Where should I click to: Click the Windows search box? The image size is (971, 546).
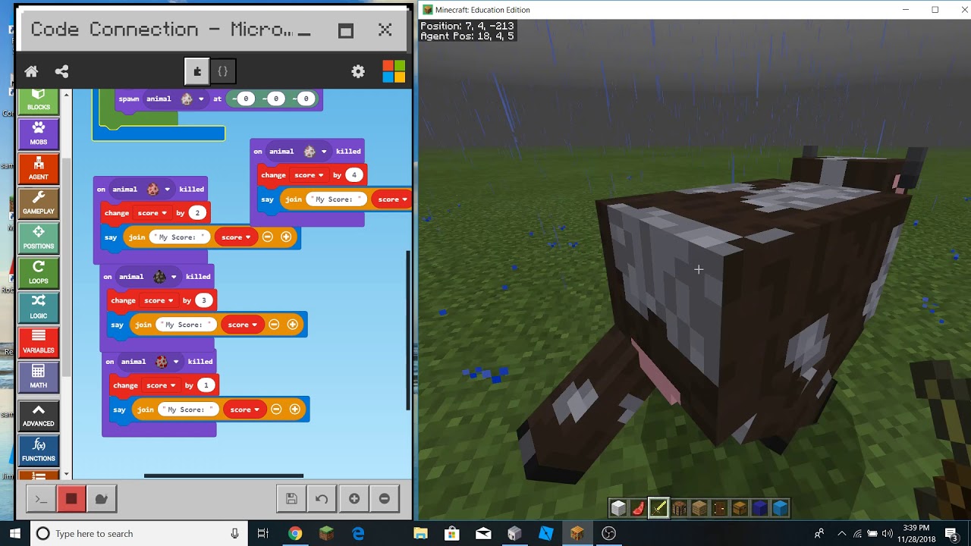139,534
